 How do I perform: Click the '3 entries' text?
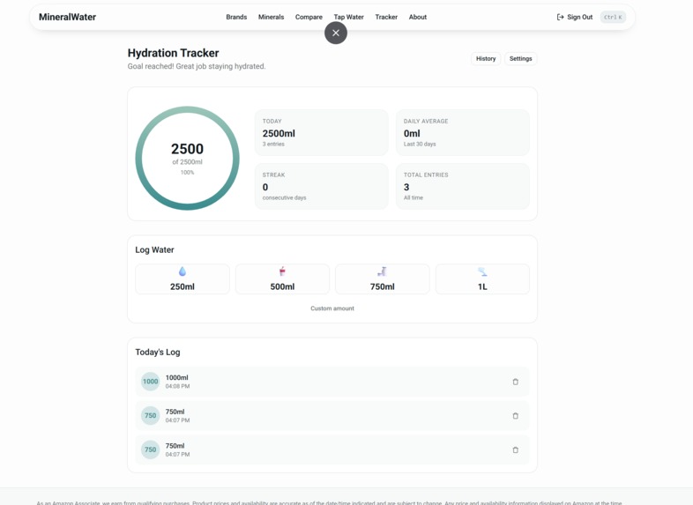pyautogui.click(x=273, y=144)
